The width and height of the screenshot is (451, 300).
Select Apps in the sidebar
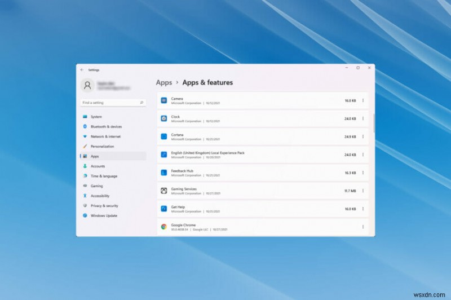(113, 156)
